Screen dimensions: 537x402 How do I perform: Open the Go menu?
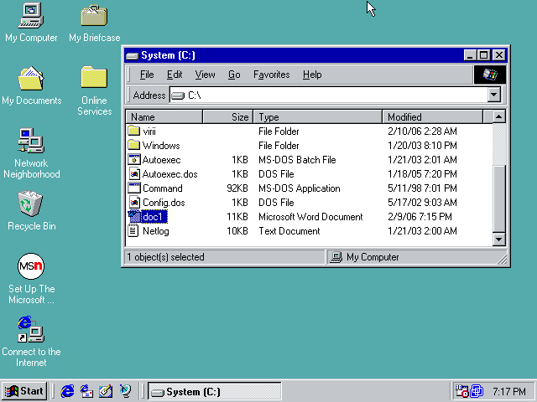coord(234,75)
